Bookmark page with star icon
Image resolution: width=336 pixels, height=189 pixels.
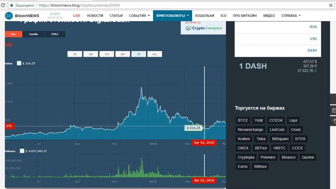[331, 5]
